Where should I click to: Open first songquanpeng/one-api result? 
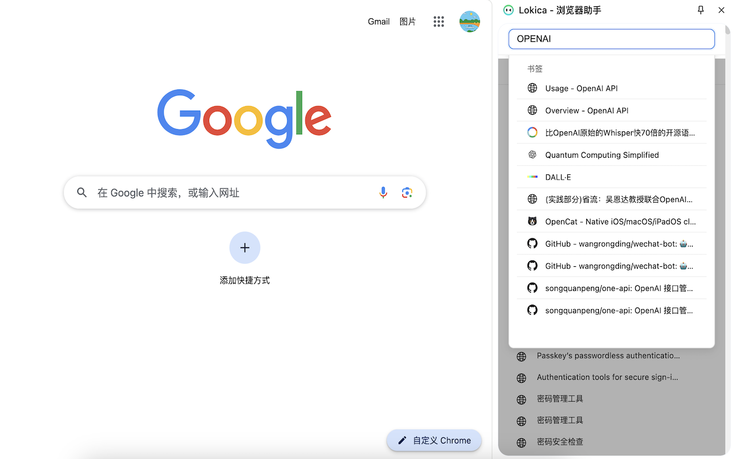[612, 288]
